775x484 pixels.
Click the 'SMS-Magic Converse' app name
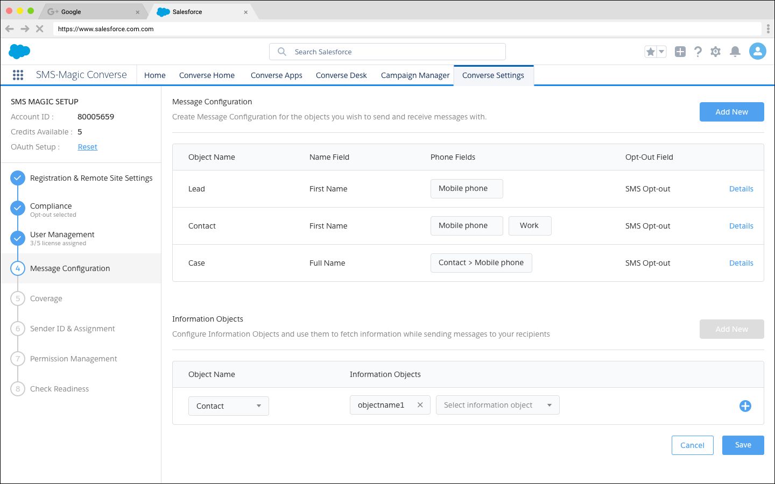[x=81, y=75]
